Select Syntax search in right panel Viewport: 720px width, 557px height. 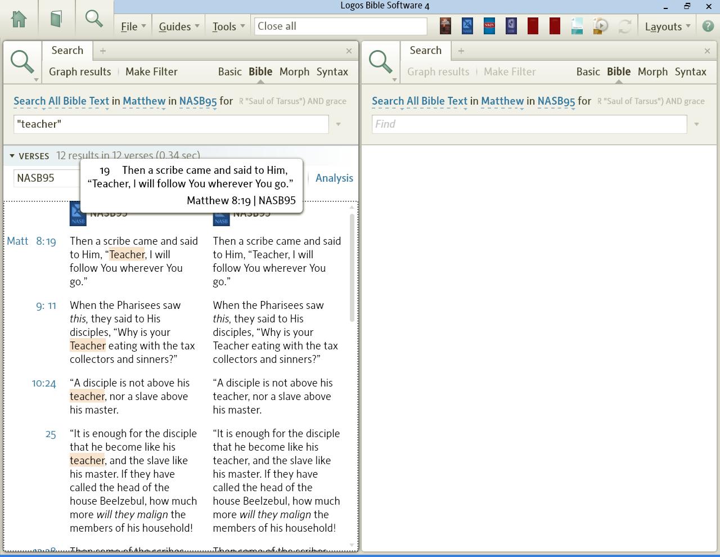click(690, 71)
